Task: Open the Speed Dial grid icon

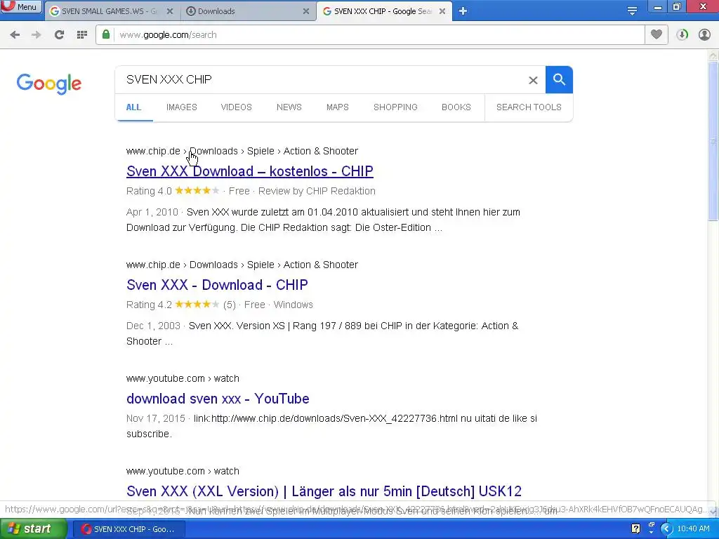Action: pyautogui.click(x=82, y=35)
